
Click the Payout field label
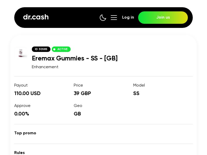point(21,85)
